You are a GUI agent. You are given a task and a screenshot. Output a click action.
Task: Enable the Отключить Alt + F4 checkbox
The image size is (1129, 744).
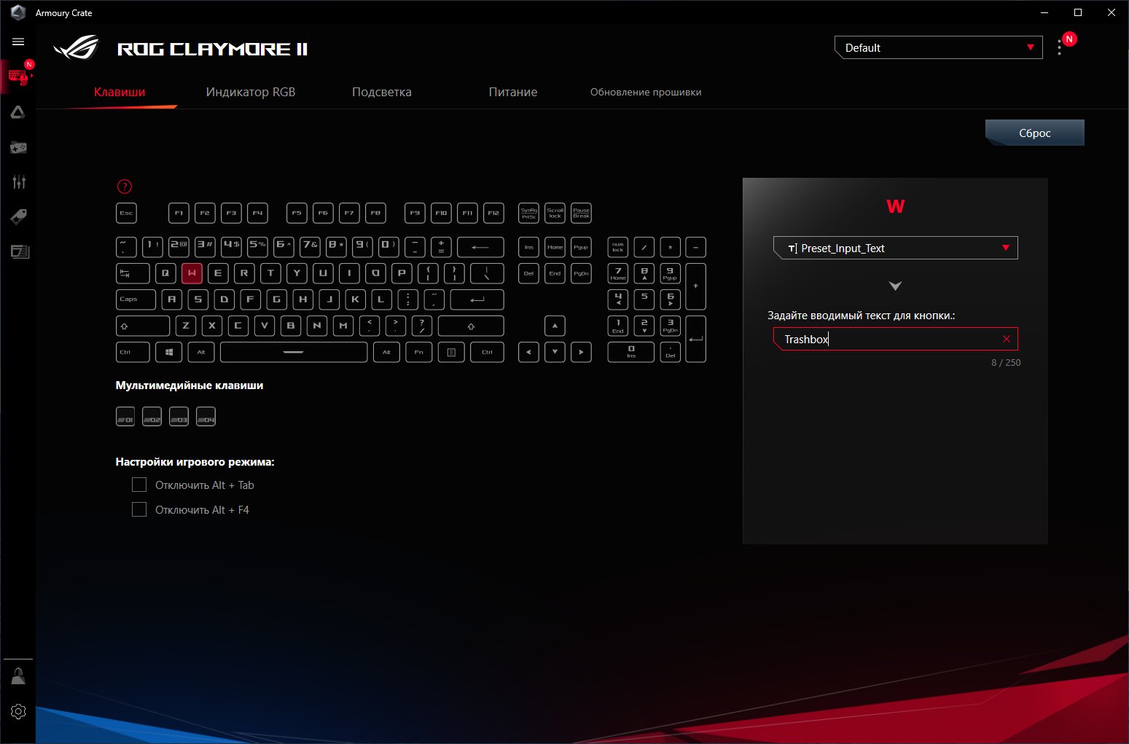(139, 509)
